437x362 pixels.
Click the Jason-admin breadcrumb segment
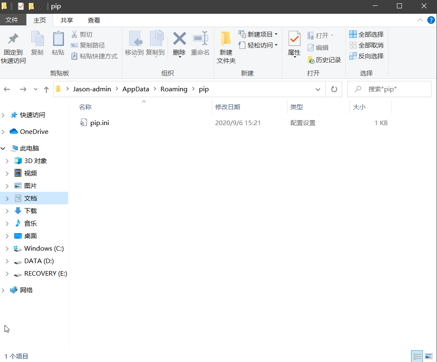click(92, 89)
